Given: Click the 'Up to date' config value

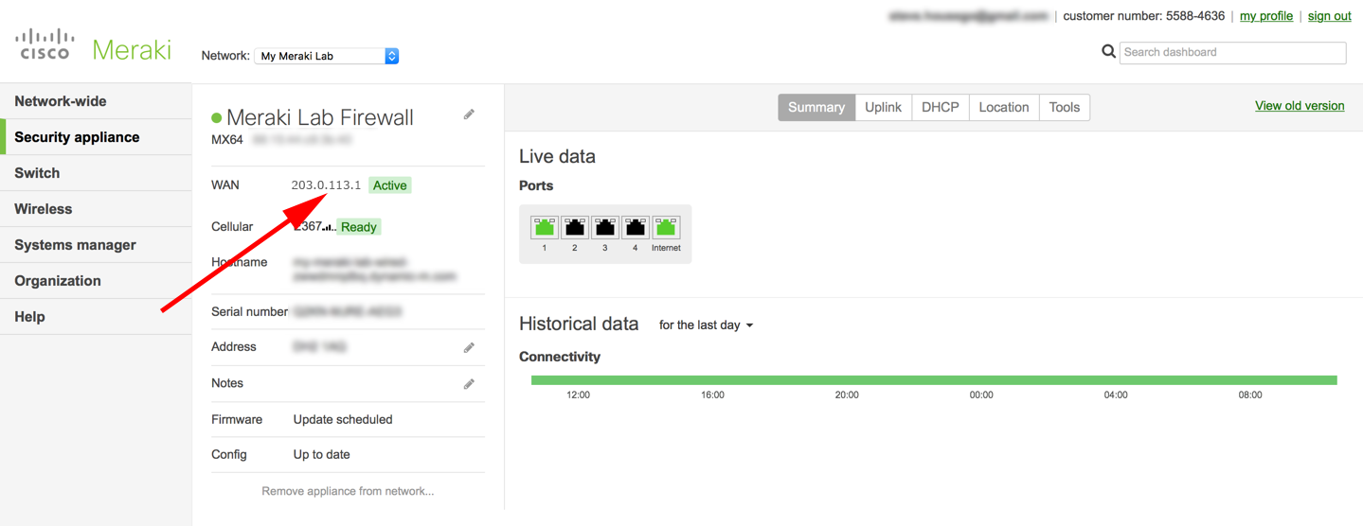Looking at the screenshot, I should 322,454.
